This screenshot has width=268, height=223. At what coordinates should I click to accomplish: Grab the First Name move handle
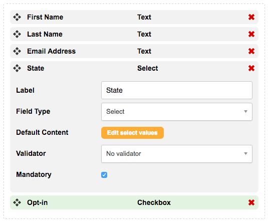pyautogui.click(x=17, y=17)
